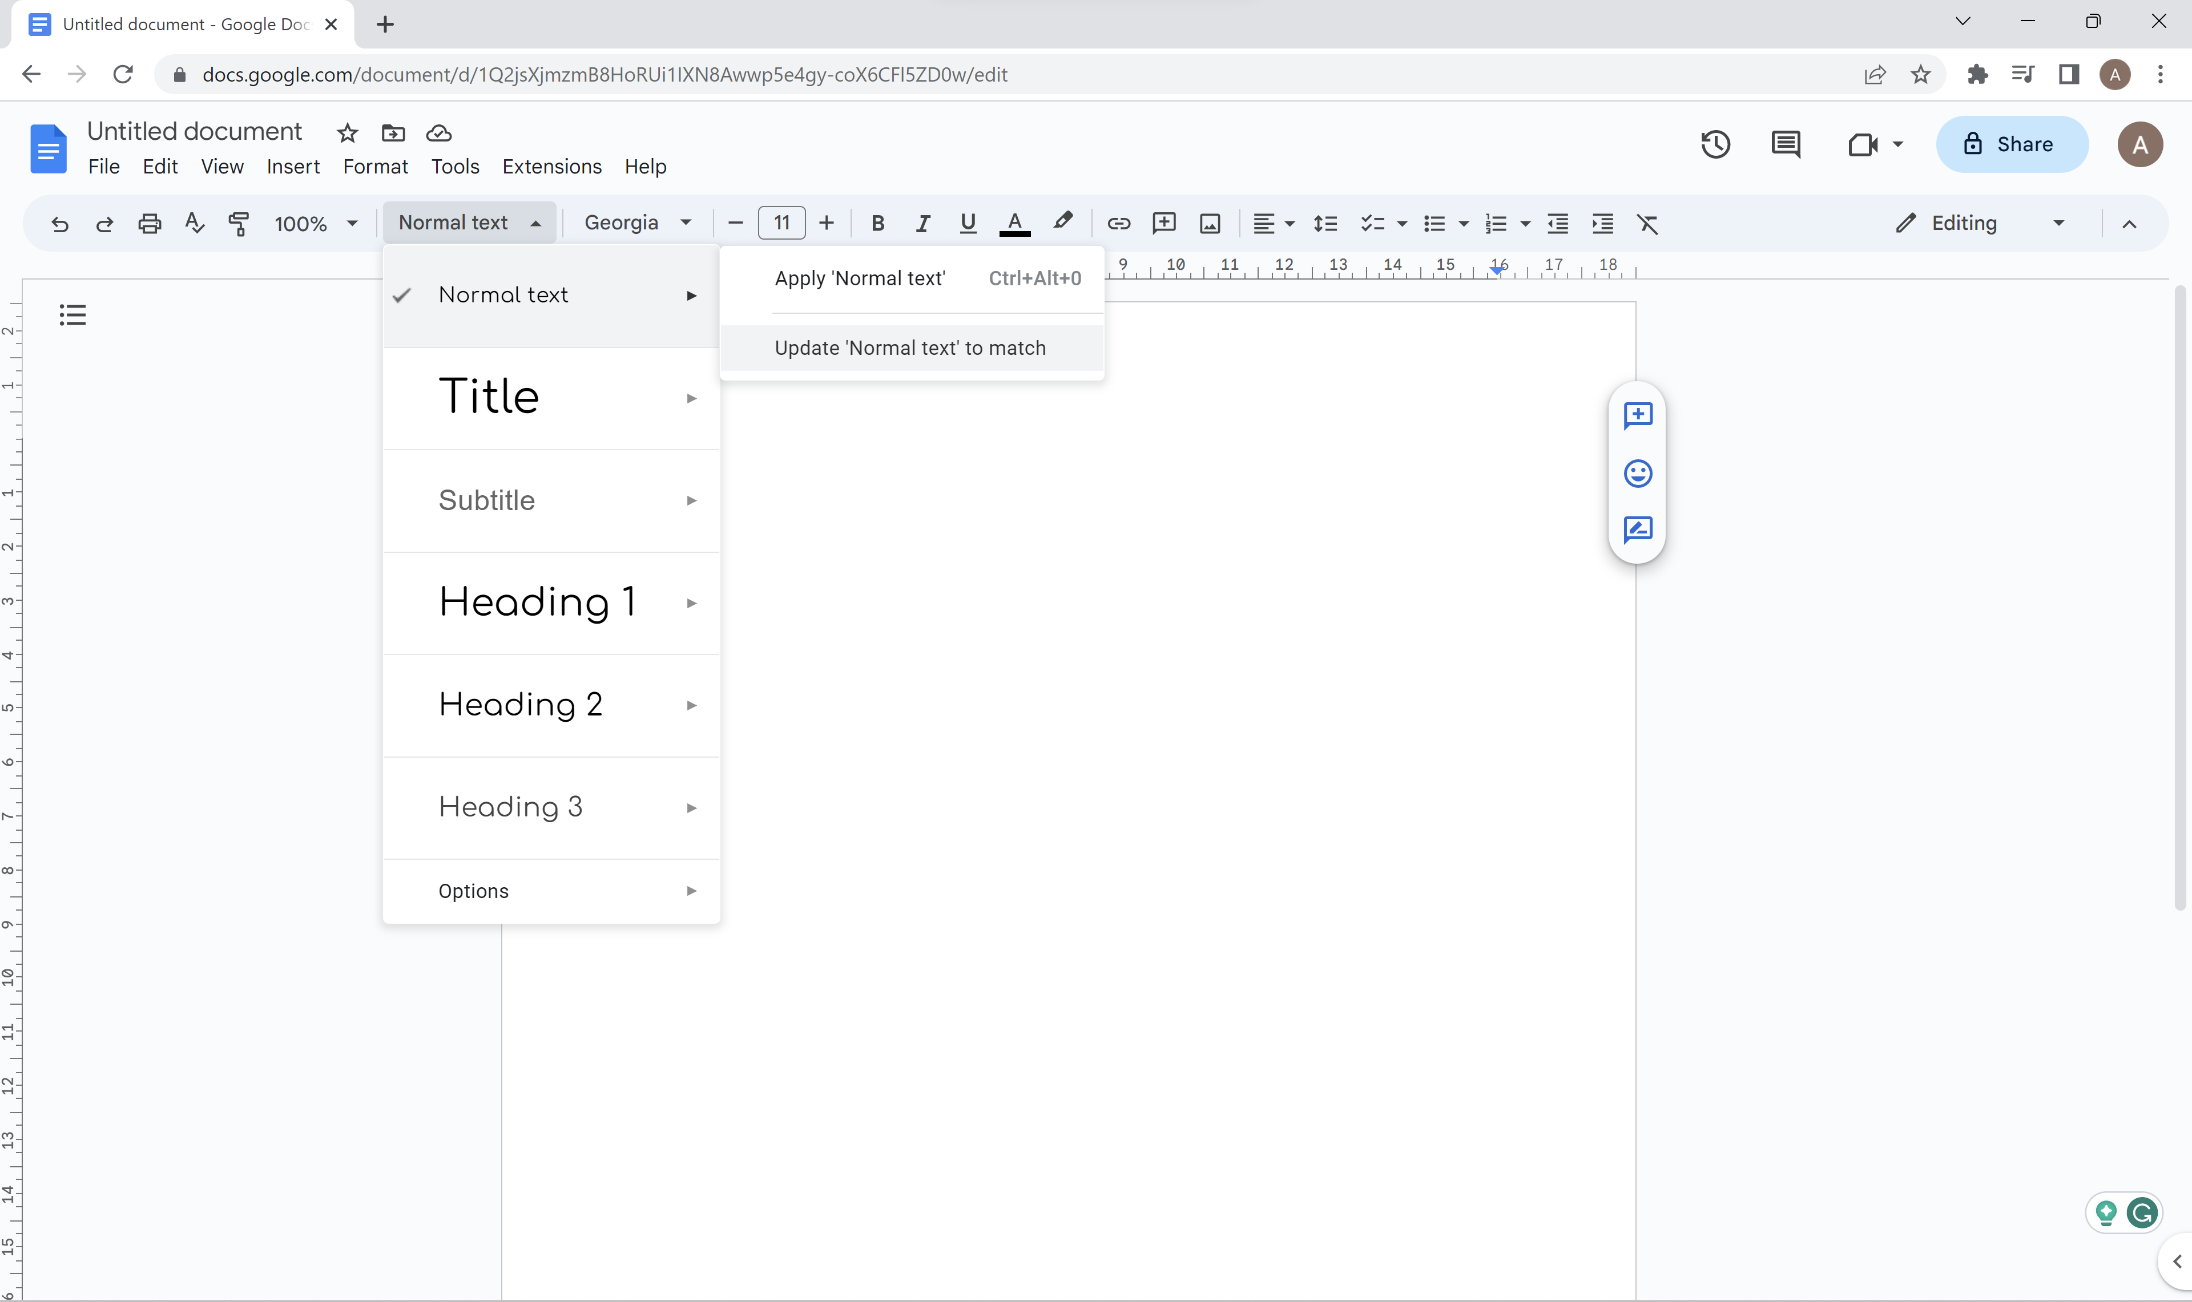Add a comment from the toolbar
Image resolution: width=2192 pixels, height=1302 pixels.
pyautogui.click(x=1163, y=223)
